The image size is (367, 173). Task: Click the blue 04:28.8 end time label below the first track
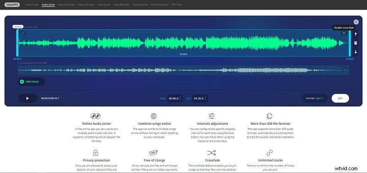pyautogui.click(x=350, y=59)
